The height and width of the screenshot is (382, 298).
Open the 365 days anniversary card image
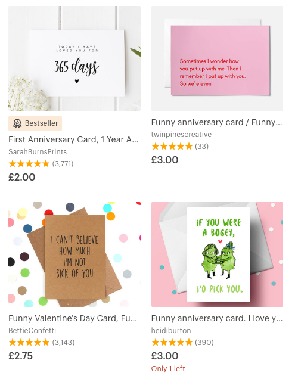pyautogui.click(x=74, y=58)
